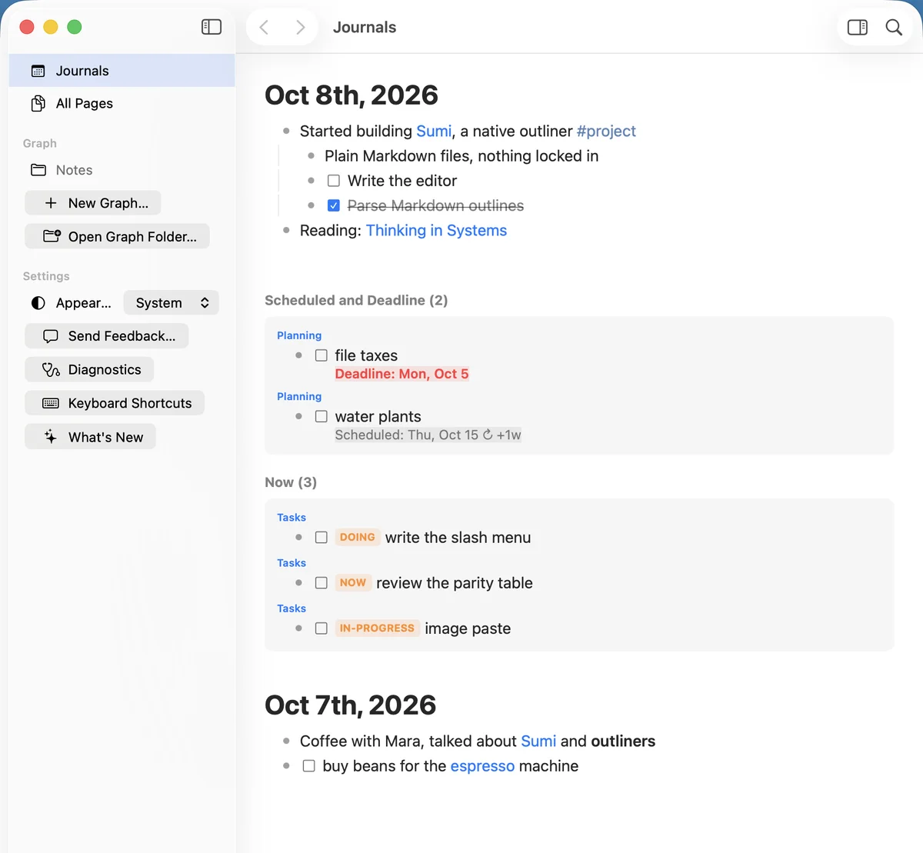Check the review the parity table task
The width and height of the screenshot is (923, 853).
coord(322,583)
